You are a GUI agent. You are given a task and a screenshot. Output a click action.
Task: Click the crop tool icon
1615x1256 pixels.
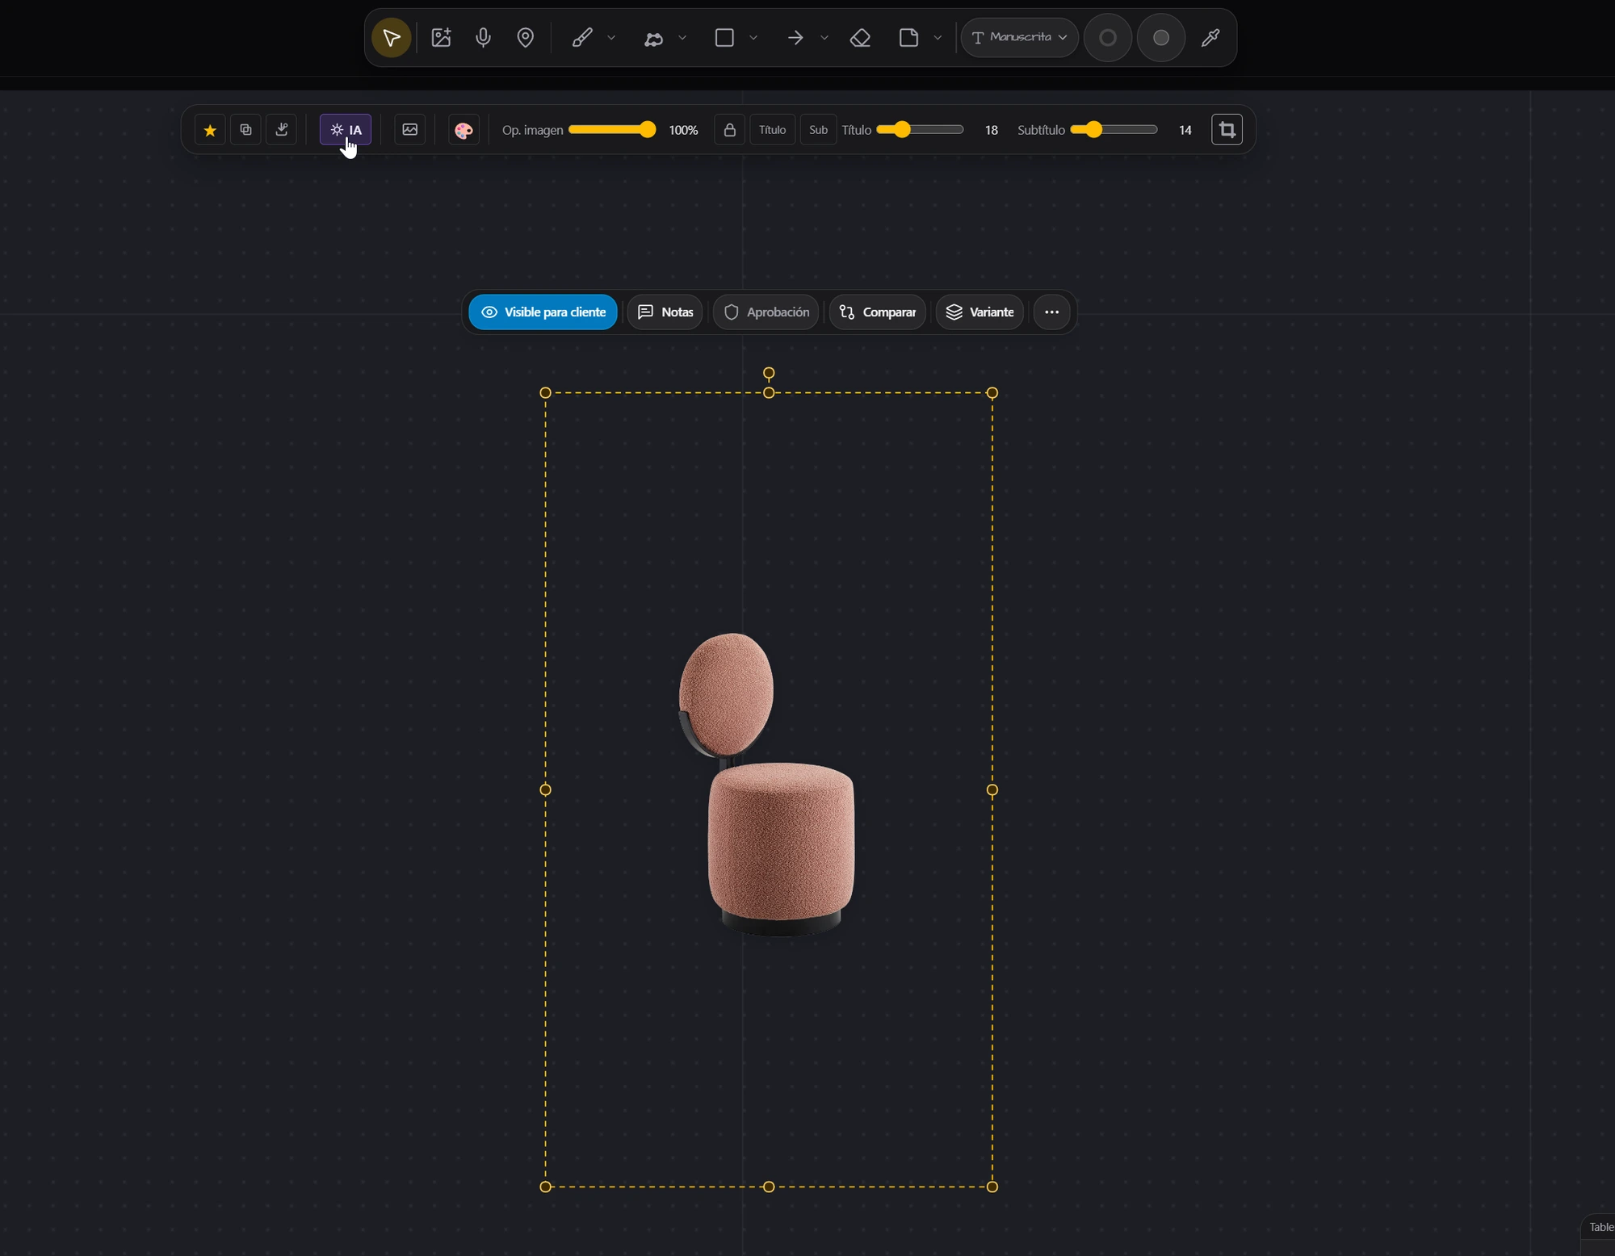click(1227, 130)
